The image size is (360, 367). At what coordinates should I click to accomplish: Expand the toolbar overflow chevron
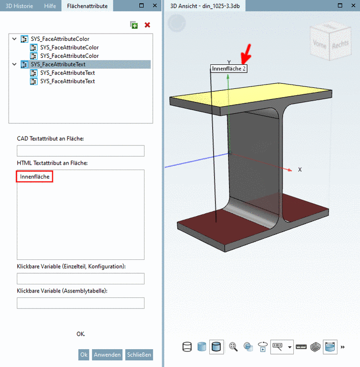coord(343,347)
